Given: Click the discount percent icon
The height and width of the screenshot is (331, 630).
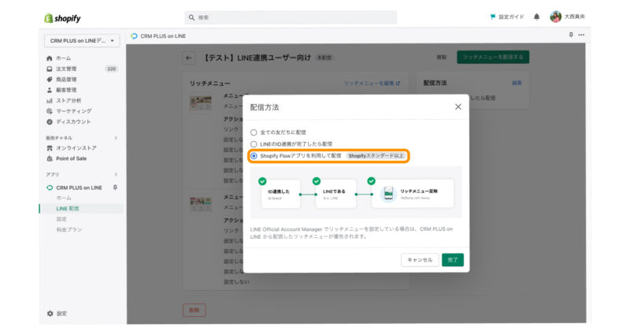Looking at the screenshot, I should 50,121.
